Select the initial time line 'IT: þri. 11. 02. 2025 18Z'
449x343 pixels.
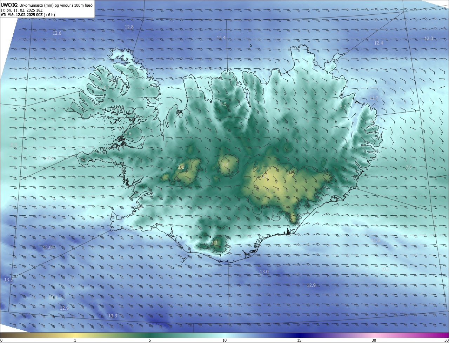coord(22,10)
